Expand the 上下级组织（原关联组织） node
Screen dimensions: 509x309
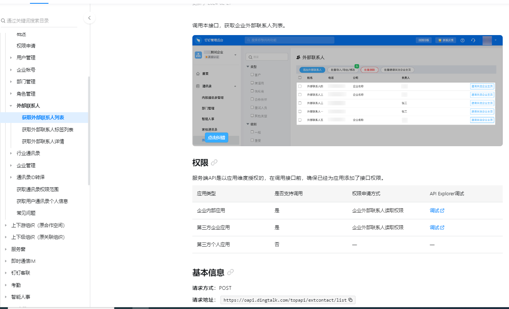coord(6,237)
